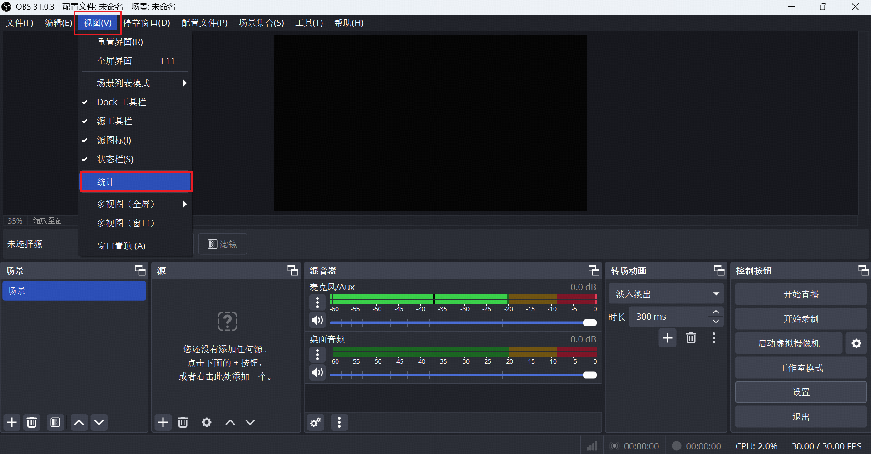Enable 工作室模式 button
871x454 pixels.
[801, 368]
